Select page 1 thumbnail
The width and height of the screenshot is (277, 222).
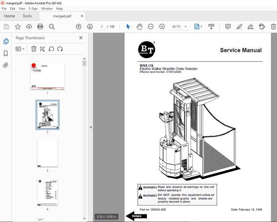(x=47, y=76)
